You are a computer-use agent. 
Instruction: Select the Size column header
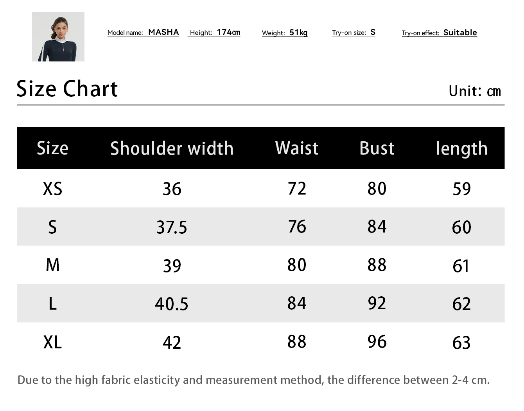(x=52, y=148)
